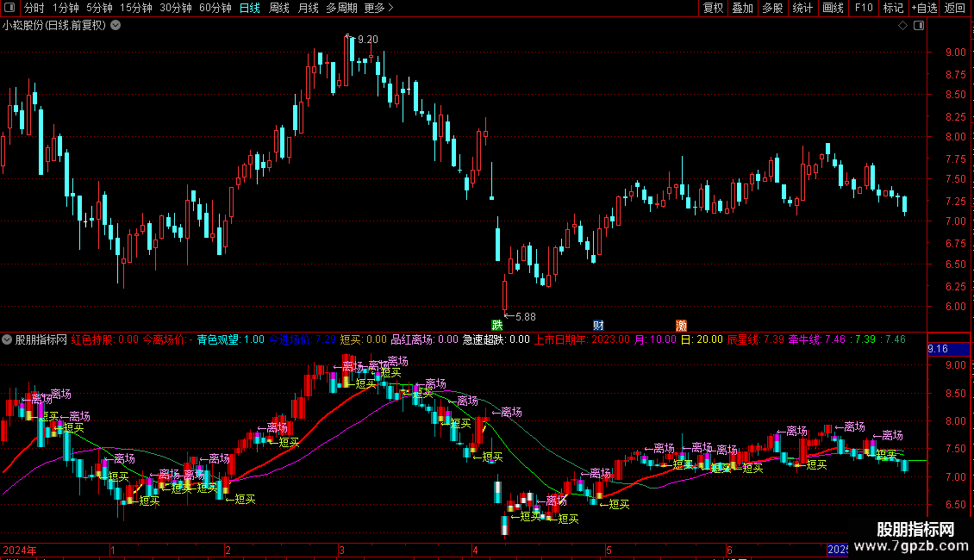This screenshot has height=560, width=974.
Task: Switch to 周线 weekly chart
Action: (279, 8)
